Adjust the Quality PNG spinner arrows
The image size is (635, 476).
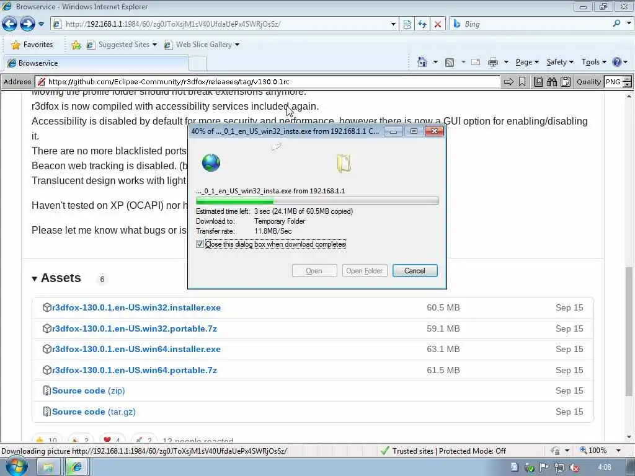(x=628, y=82)
